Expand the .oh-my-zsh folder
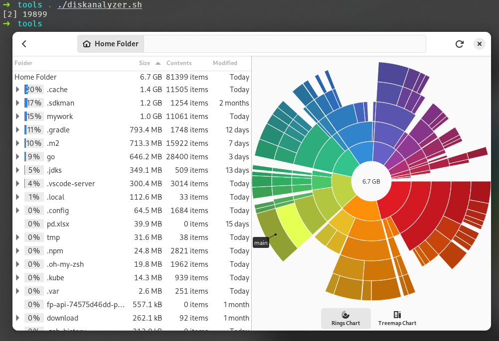This screenshot has width=499, height=341. (x=17, y=264)
